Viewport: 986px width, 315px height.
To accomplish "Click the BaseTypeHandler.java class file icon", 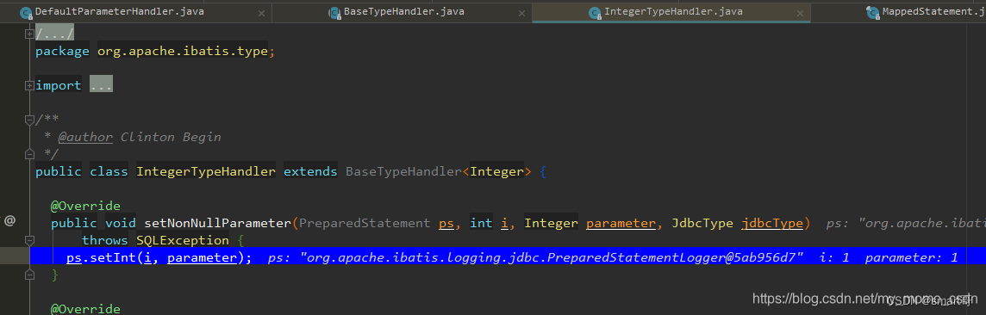I will tap(335, 12).
